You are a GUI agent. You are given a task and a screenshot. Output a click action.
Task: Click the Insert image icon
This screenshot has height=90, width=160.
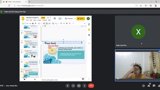(49, 23)
